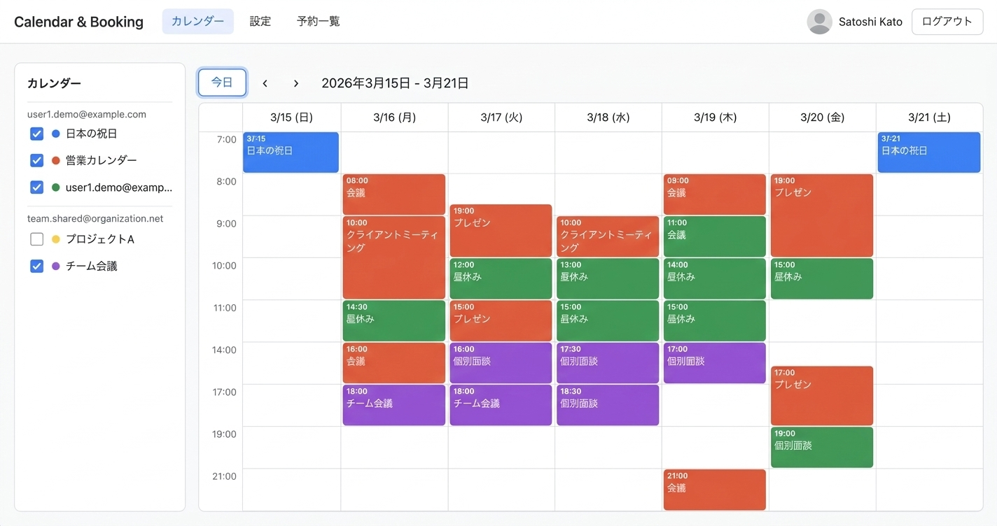Select the 19:00 プレゼン event on 3/20
The height and width of the screenshot is (526, 997).
821,215
